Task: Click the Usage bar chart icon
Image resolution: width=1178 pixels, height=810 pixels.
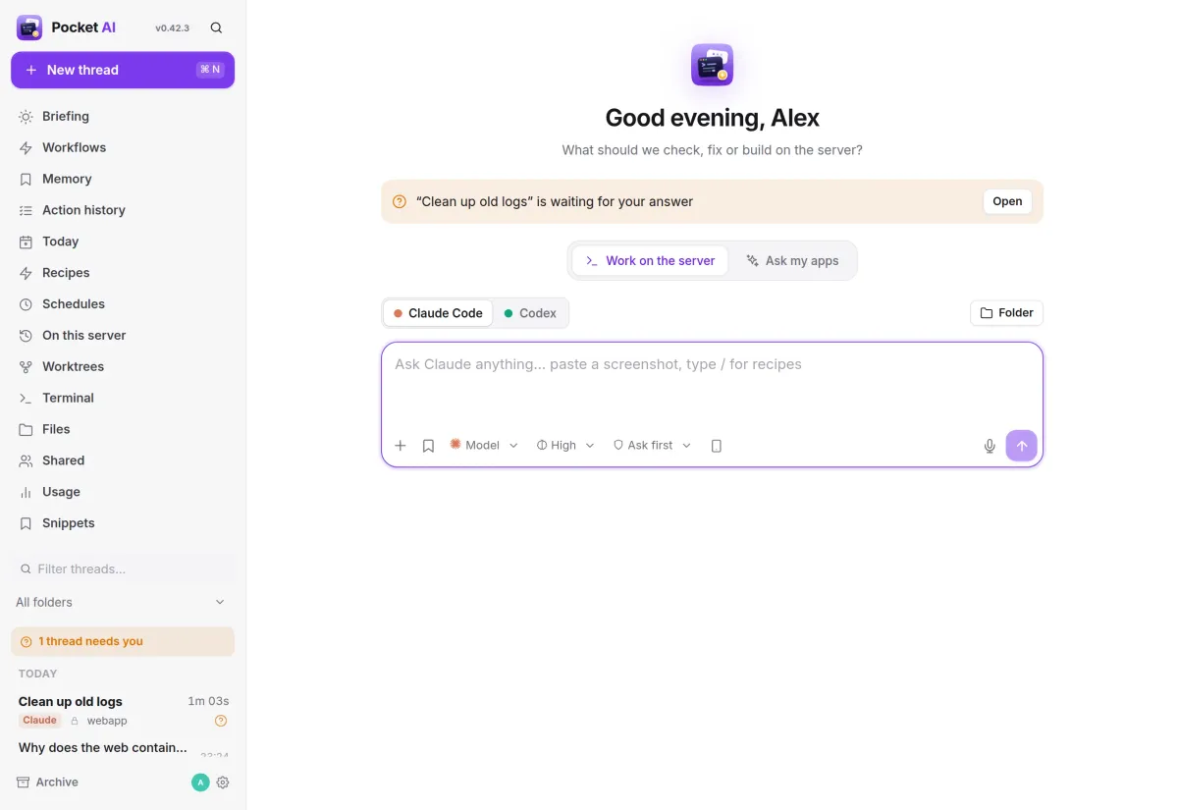Action: tap(26, 492)
